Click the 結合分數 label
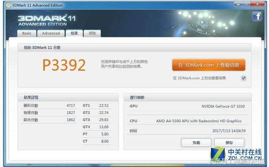Image resolution: width=269 pixels, height=167 pixels. click(31, 120)
